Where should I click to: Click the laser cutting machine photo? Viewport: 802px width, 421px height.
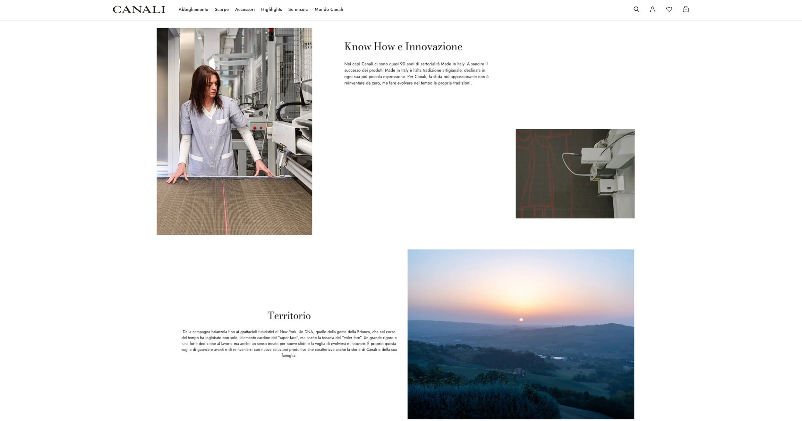point(575,173)
